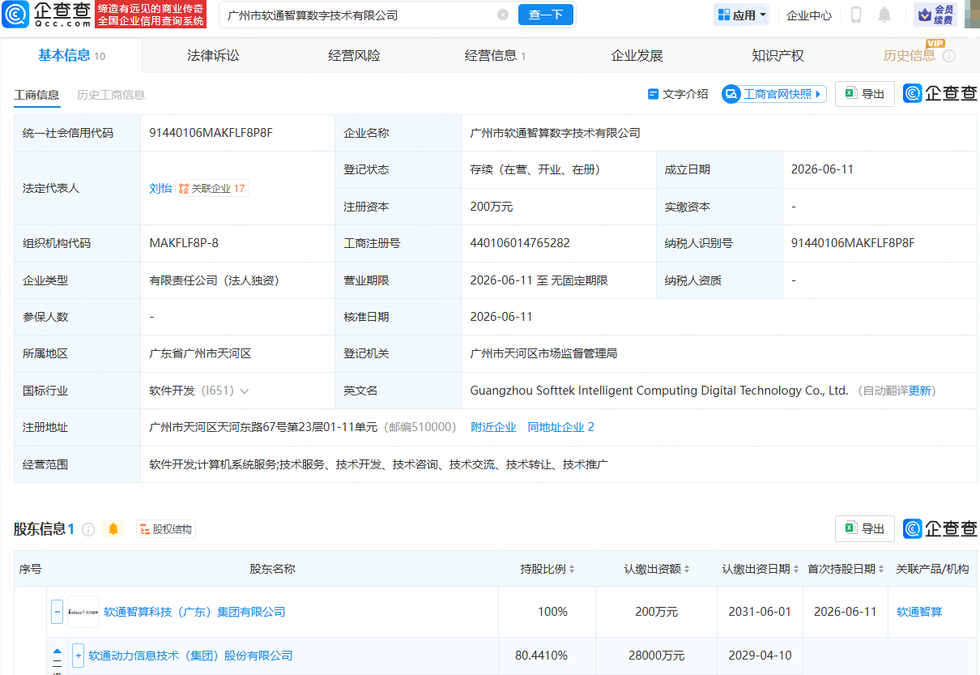Click the 28000万元 contribution value

point(657,656)
